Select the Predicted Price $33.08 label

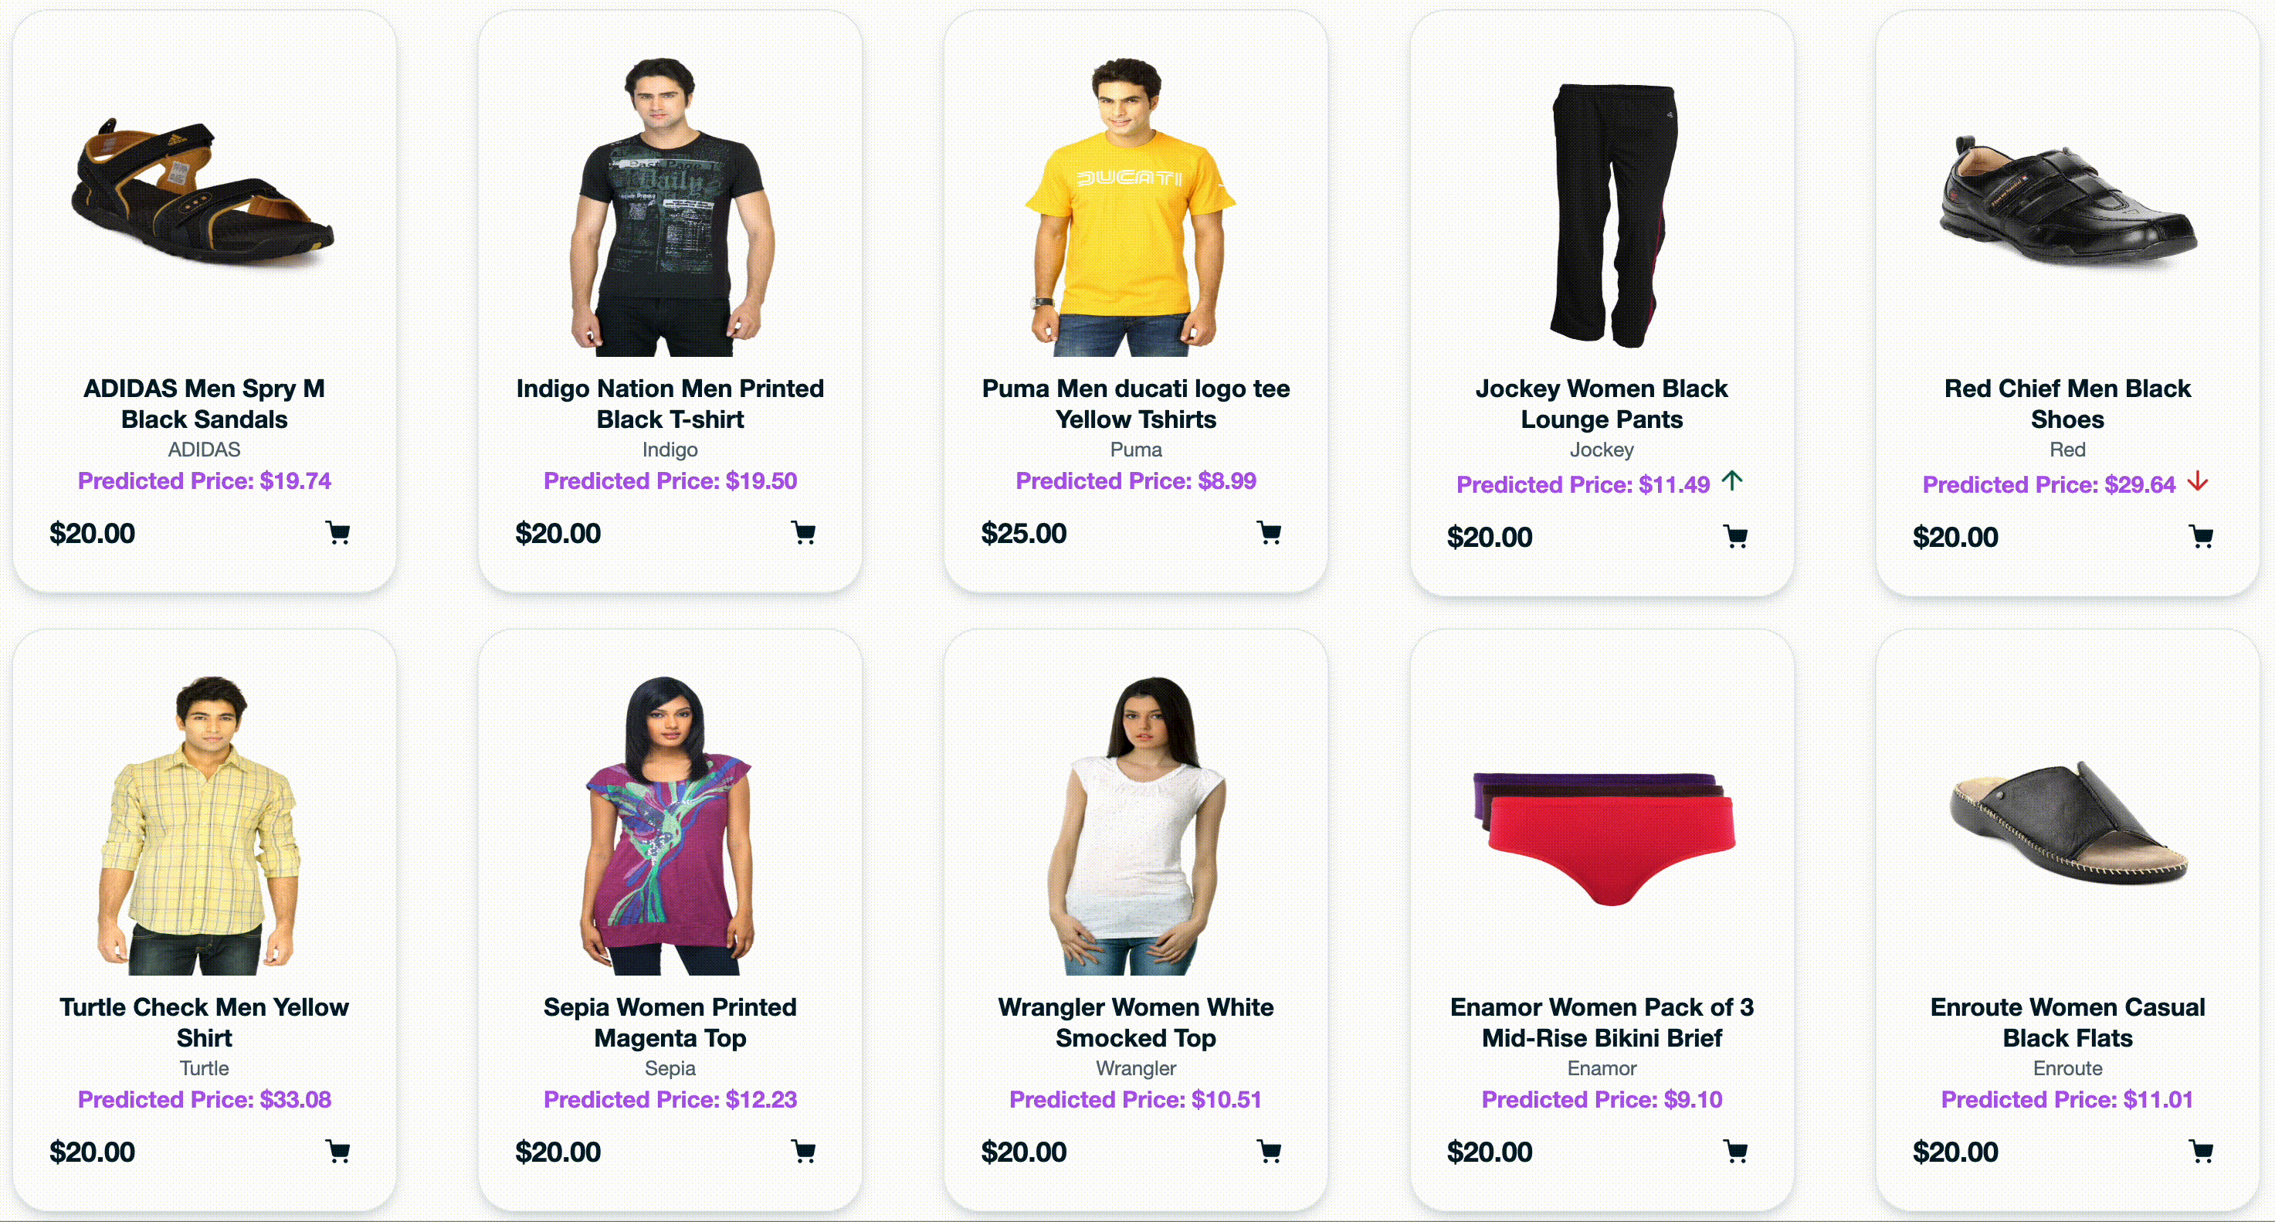click(x=204, y=1099)
